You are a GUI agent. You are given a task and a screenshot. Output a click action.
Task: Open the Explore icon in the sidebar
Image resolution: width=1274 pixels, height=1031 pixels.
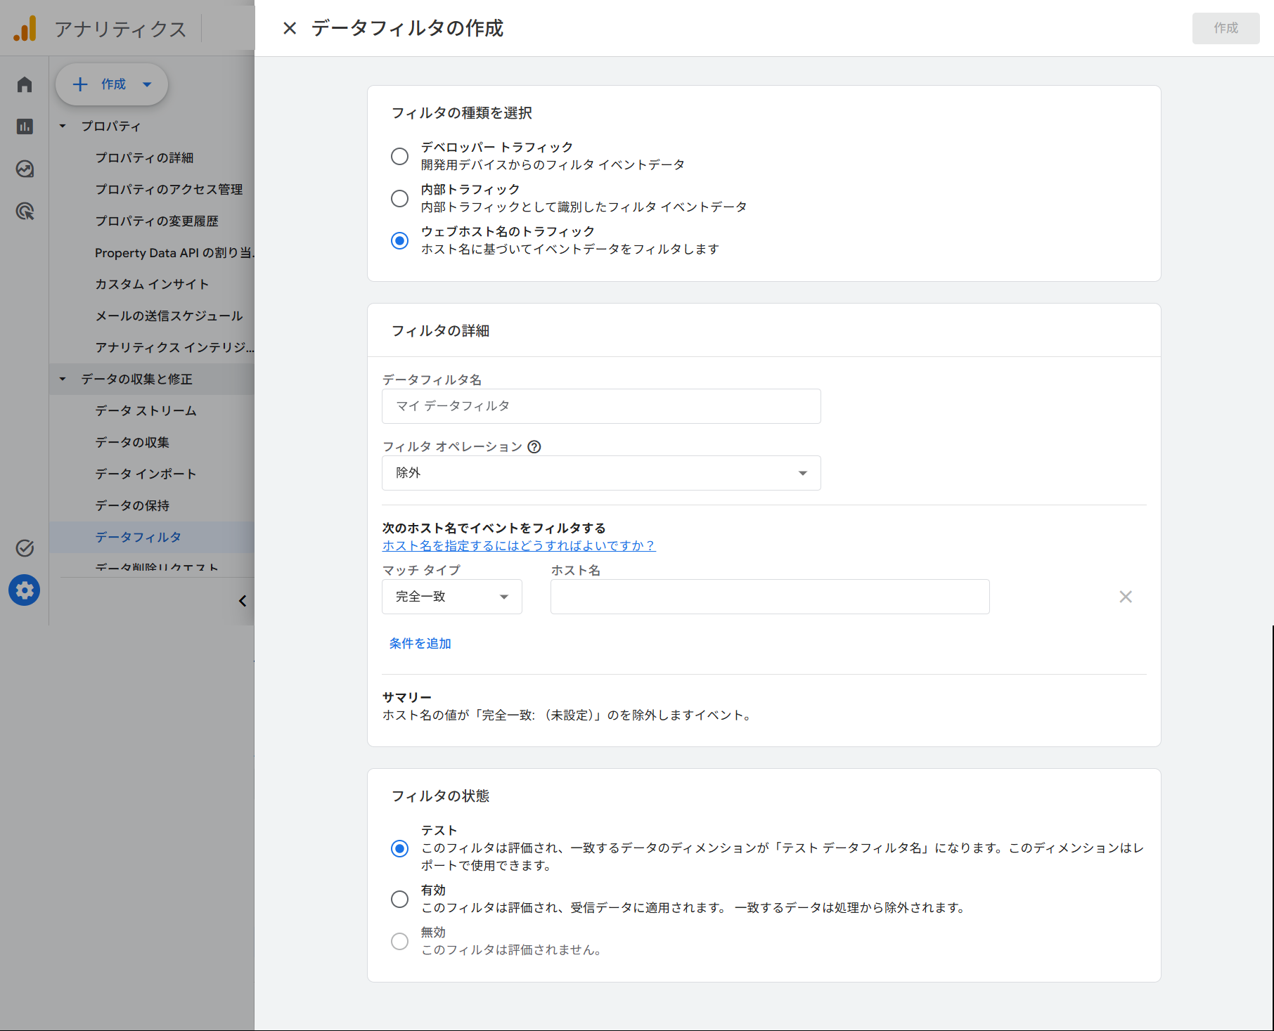[25, 169]
